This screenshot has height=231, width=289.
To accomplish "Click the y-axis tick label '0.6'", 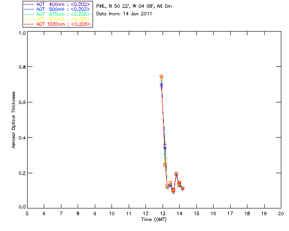I will point(22,102).
